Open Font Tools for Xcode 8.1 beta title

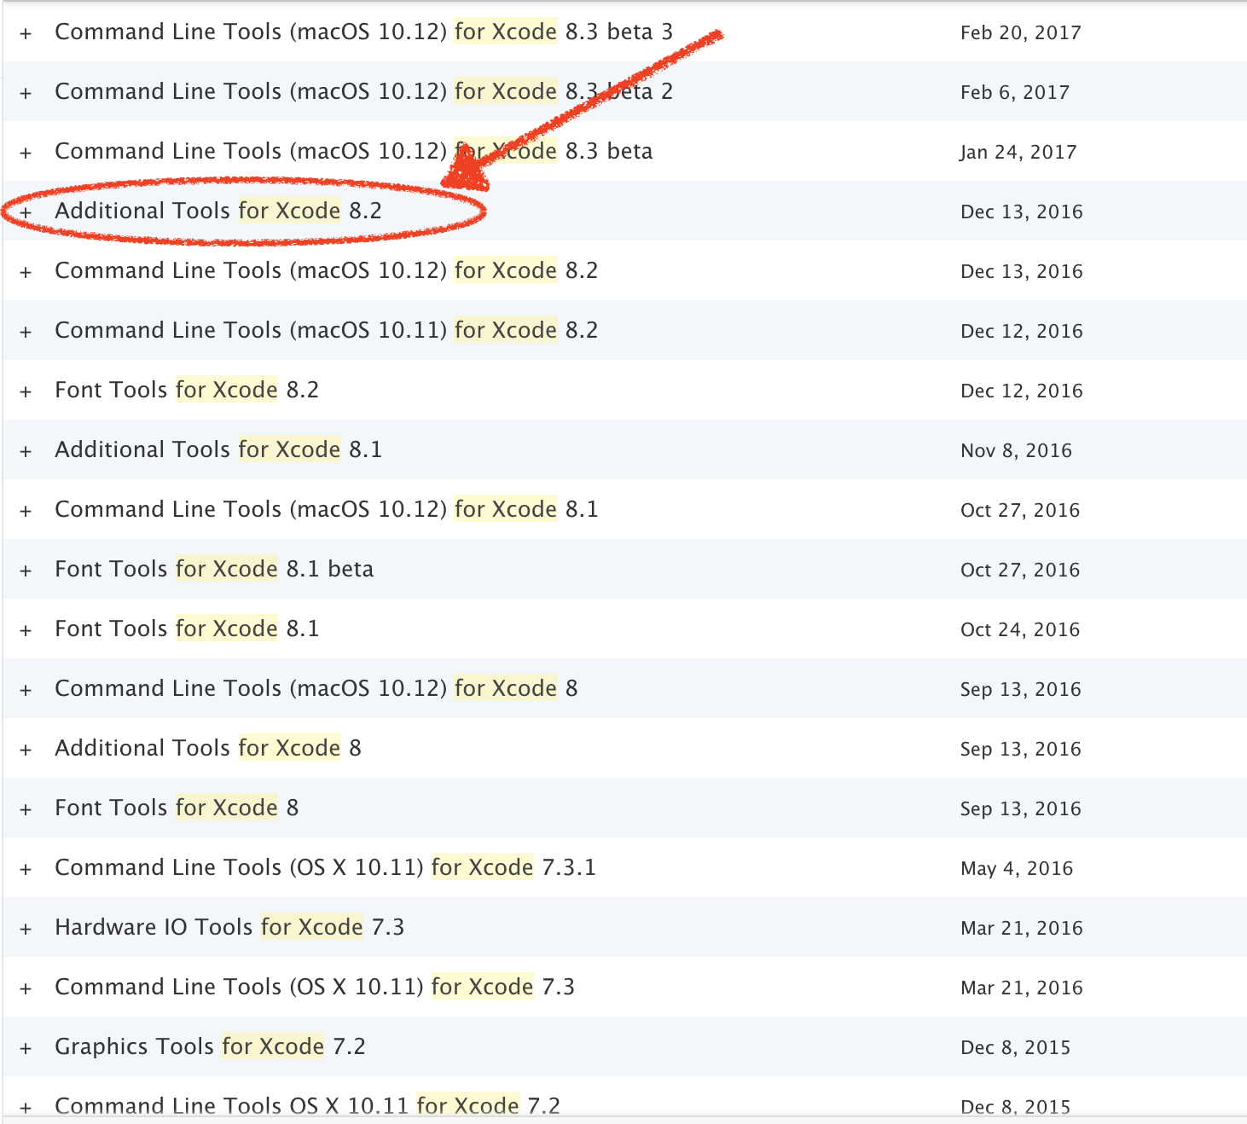point(214,570)
